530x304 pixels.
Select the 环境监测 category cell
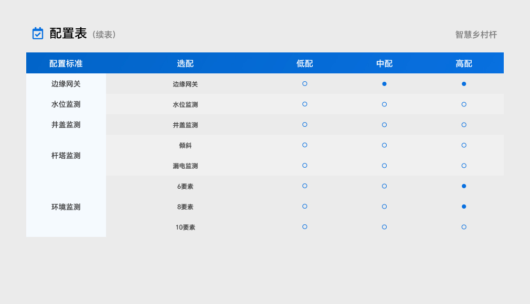click(x=66, y=207)
